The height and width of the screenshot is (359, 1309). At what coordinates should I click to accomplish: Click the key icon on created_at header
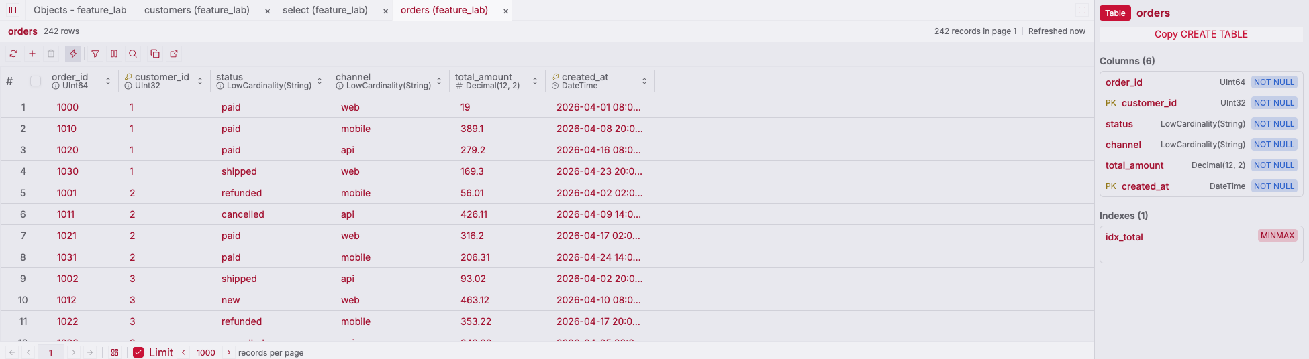coord(555,77)
